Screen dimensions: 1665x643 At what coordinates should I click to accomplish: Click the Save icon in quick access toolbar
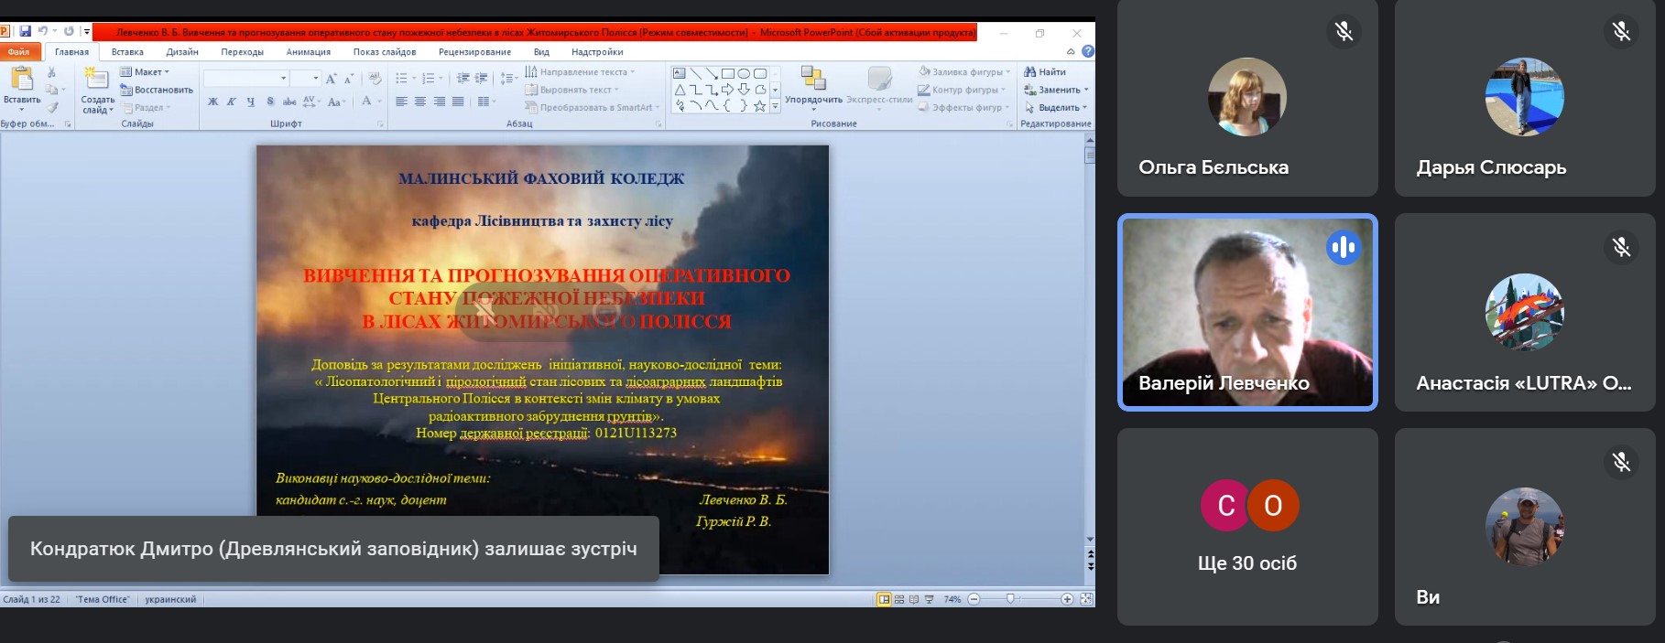click(x=25, y=31)
